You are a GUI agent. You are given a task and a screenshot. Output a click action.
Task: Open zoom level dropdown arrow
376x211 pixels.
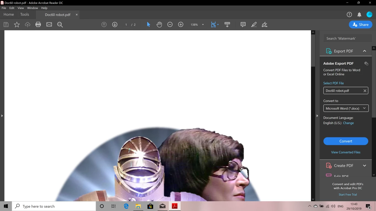pos(203,25)
